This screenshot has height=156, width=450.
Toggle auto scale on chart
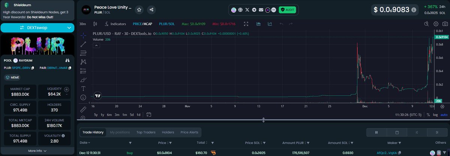pos(444,115)
